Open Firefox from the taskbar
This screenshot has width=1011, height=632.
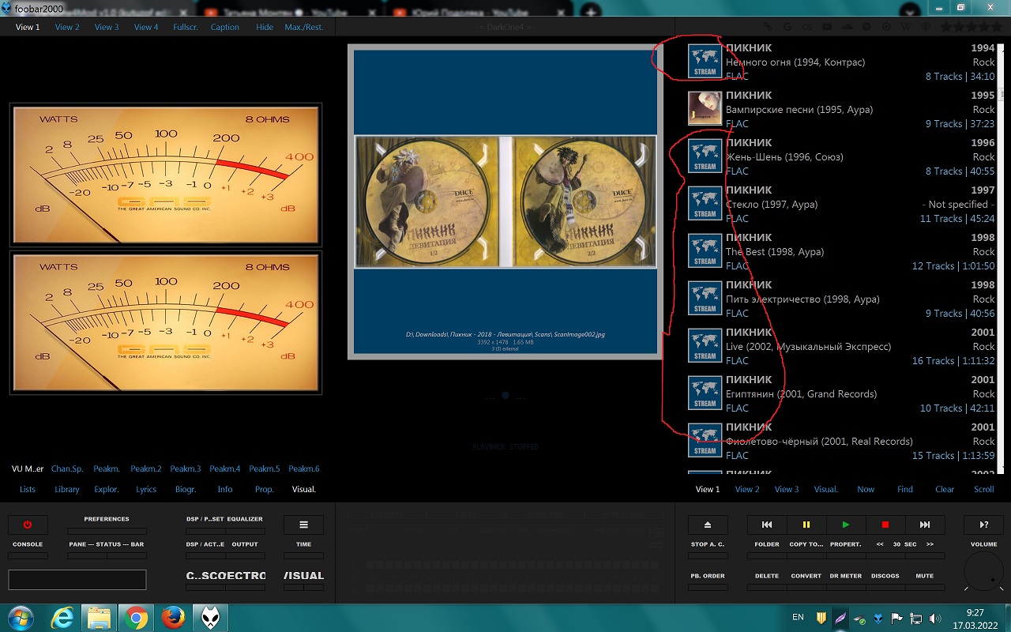tap(173, 617)
